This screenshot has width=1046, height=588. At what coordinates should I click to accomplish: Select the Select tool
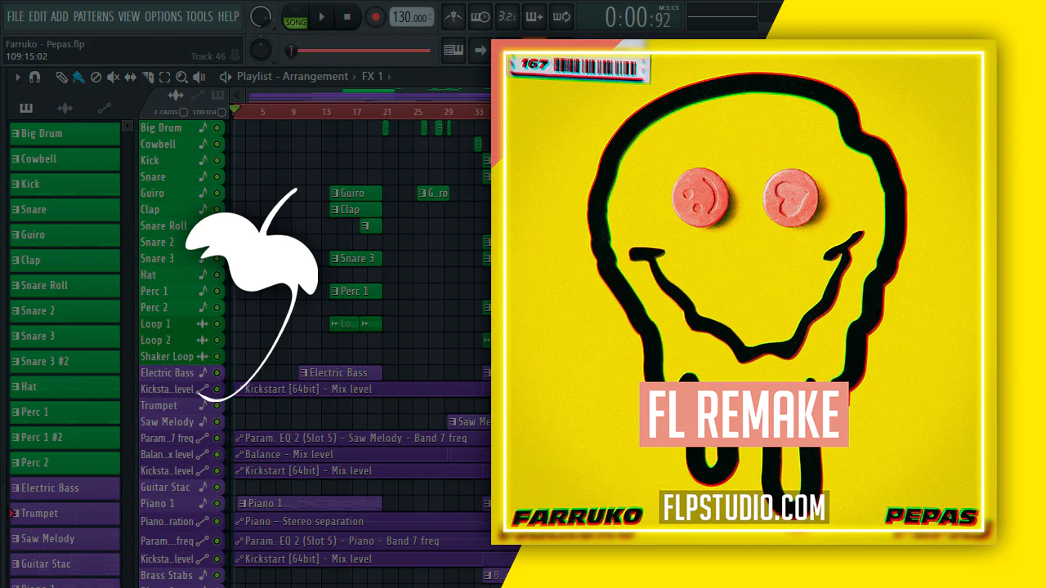point(165,77)
